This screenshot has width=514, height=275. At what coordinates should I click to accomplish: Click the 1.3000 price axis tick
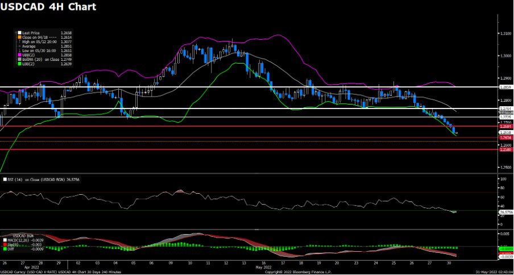(x=505, y=56)
